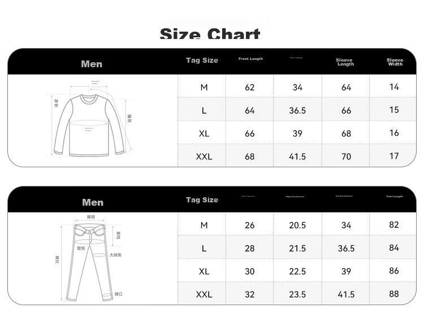Viewport: 424px width, 317px height.
Task: Click the Tag Size header above shirt sizes
Action: click(x=202, y=60)
